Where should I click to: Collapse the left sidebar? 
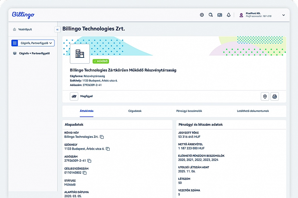(57, 30)
